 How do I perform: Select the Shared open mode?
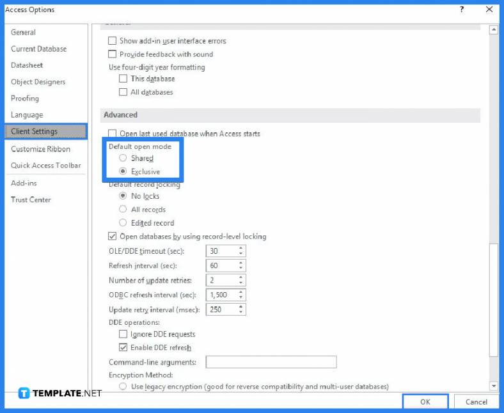123,158
